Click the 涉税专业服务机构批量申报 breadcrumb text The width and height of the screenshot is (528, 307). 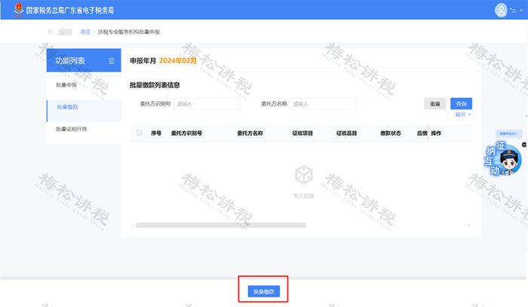point(129,32)
